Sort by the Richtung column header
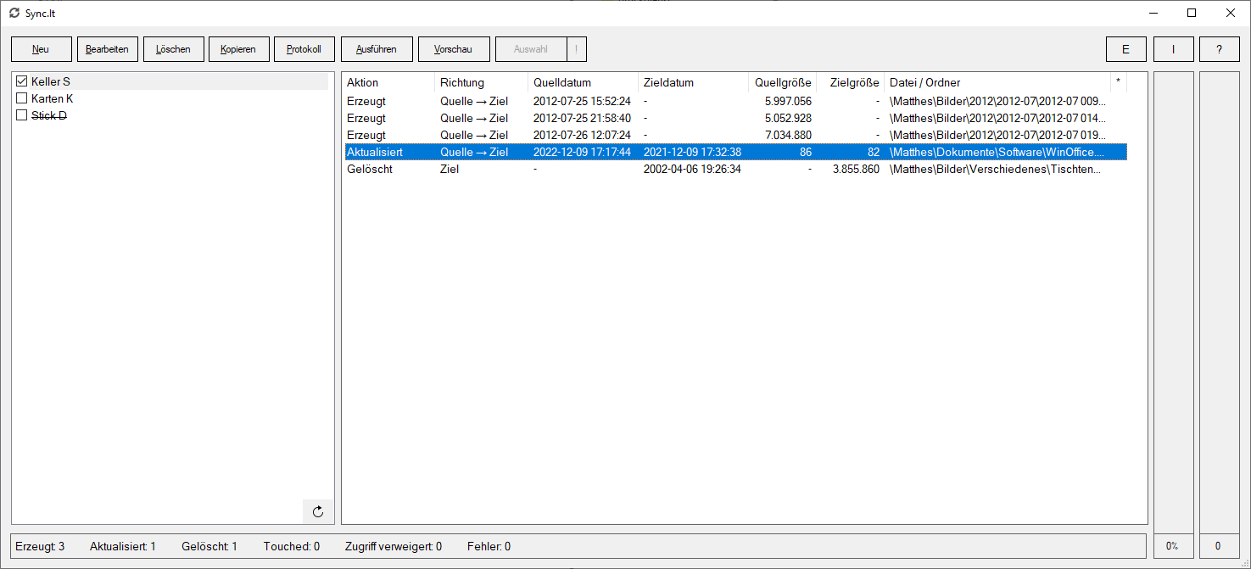Viewport: 1251px width, 569px height. click(481, 82)
